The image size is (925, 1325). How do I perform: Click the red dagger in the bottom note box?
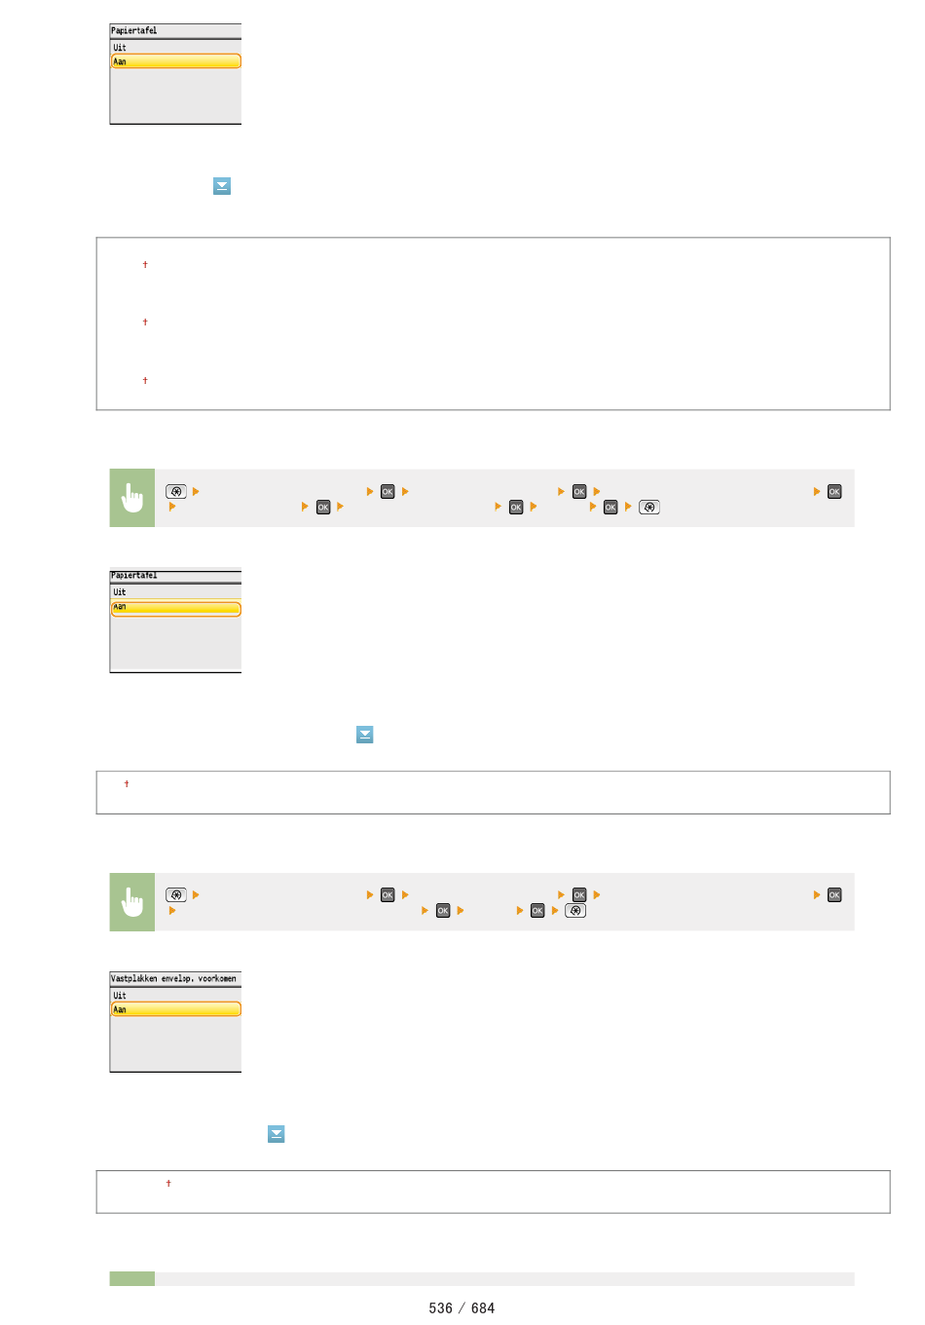tap(168, 1184)
